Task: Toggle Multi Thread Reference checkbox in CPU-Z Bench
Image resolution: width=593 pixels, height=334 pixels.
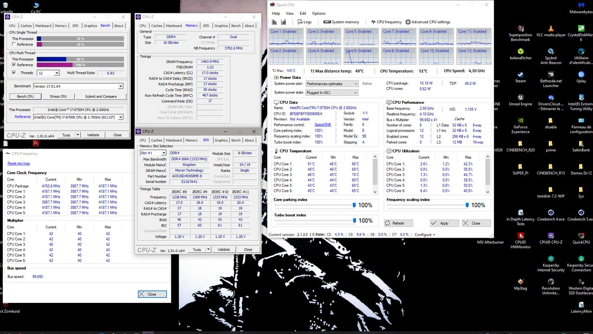Action: tap(14, 65)
